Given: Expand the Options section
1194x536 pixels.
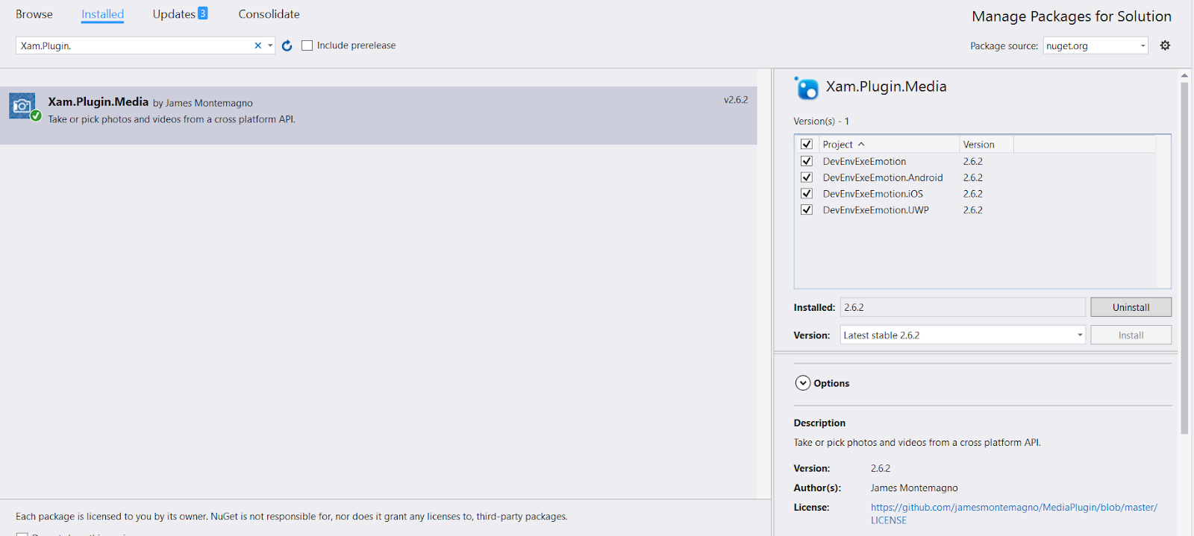Looking at the screenshot, I should click(803, 383).
